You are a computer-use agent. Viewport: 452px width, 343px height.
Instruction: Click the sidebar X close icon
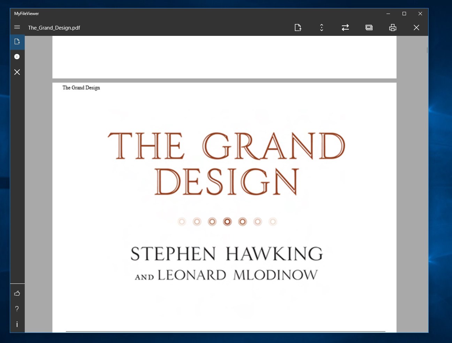pyautogui.click(x=17, y=72)
